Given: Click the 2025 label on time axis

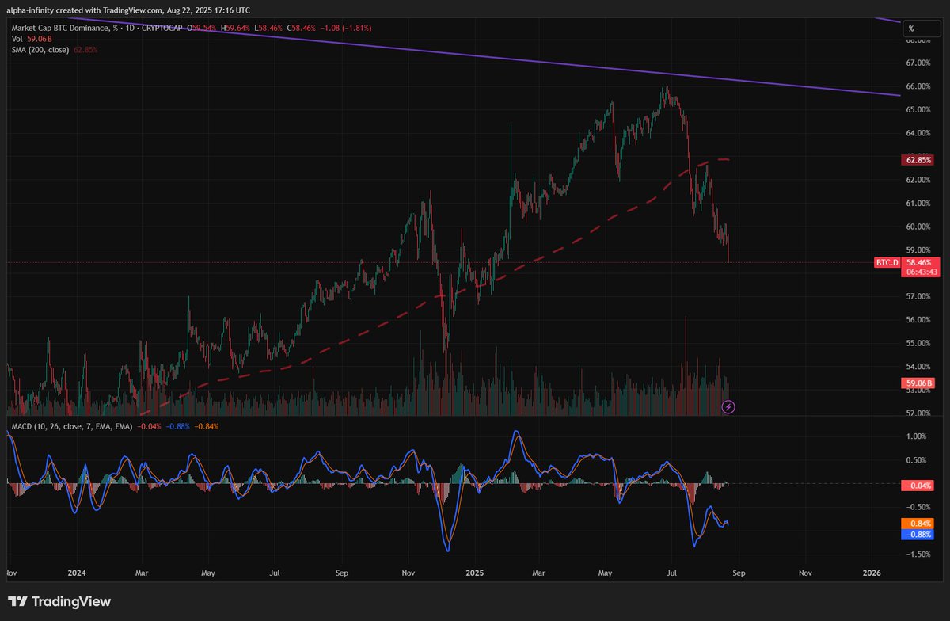Looking at the screenshot, I should (x=476, y=572).
